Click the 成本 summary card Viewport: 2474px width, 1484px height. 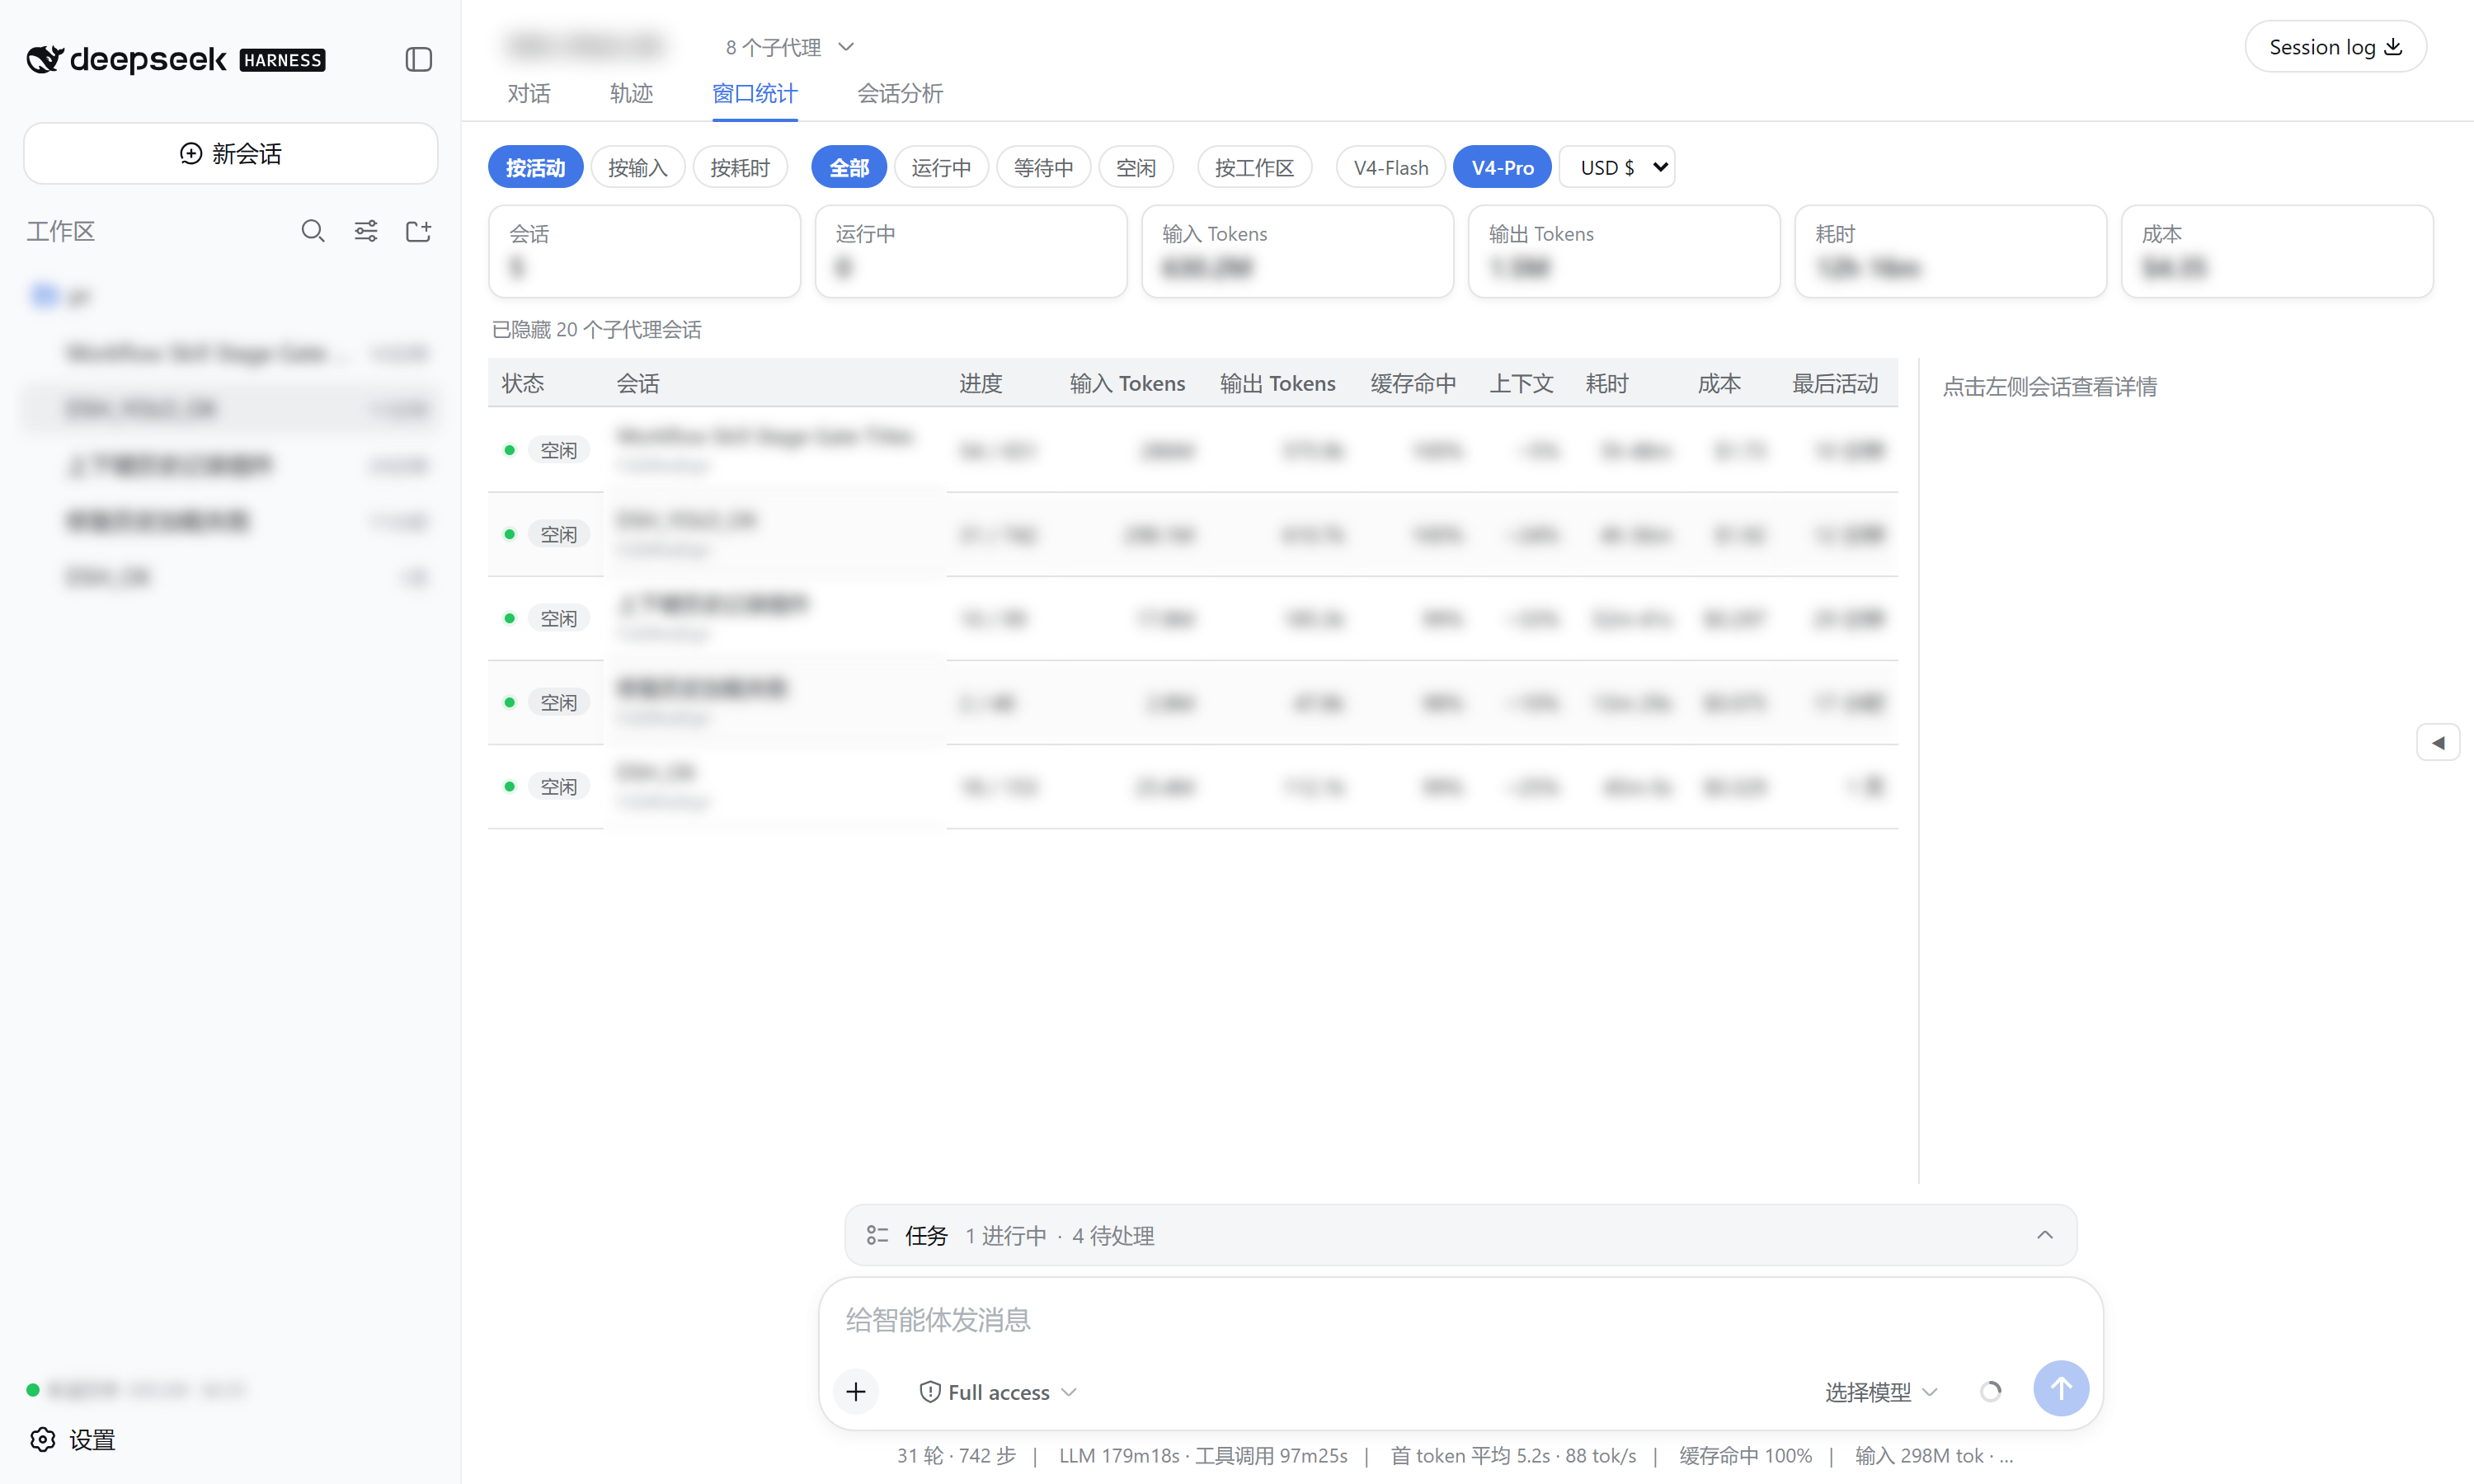coord(2277,251)
